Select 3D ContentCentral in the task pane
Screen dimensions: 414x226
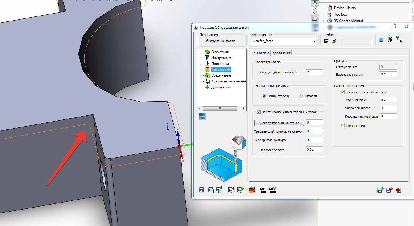[348, 21]
